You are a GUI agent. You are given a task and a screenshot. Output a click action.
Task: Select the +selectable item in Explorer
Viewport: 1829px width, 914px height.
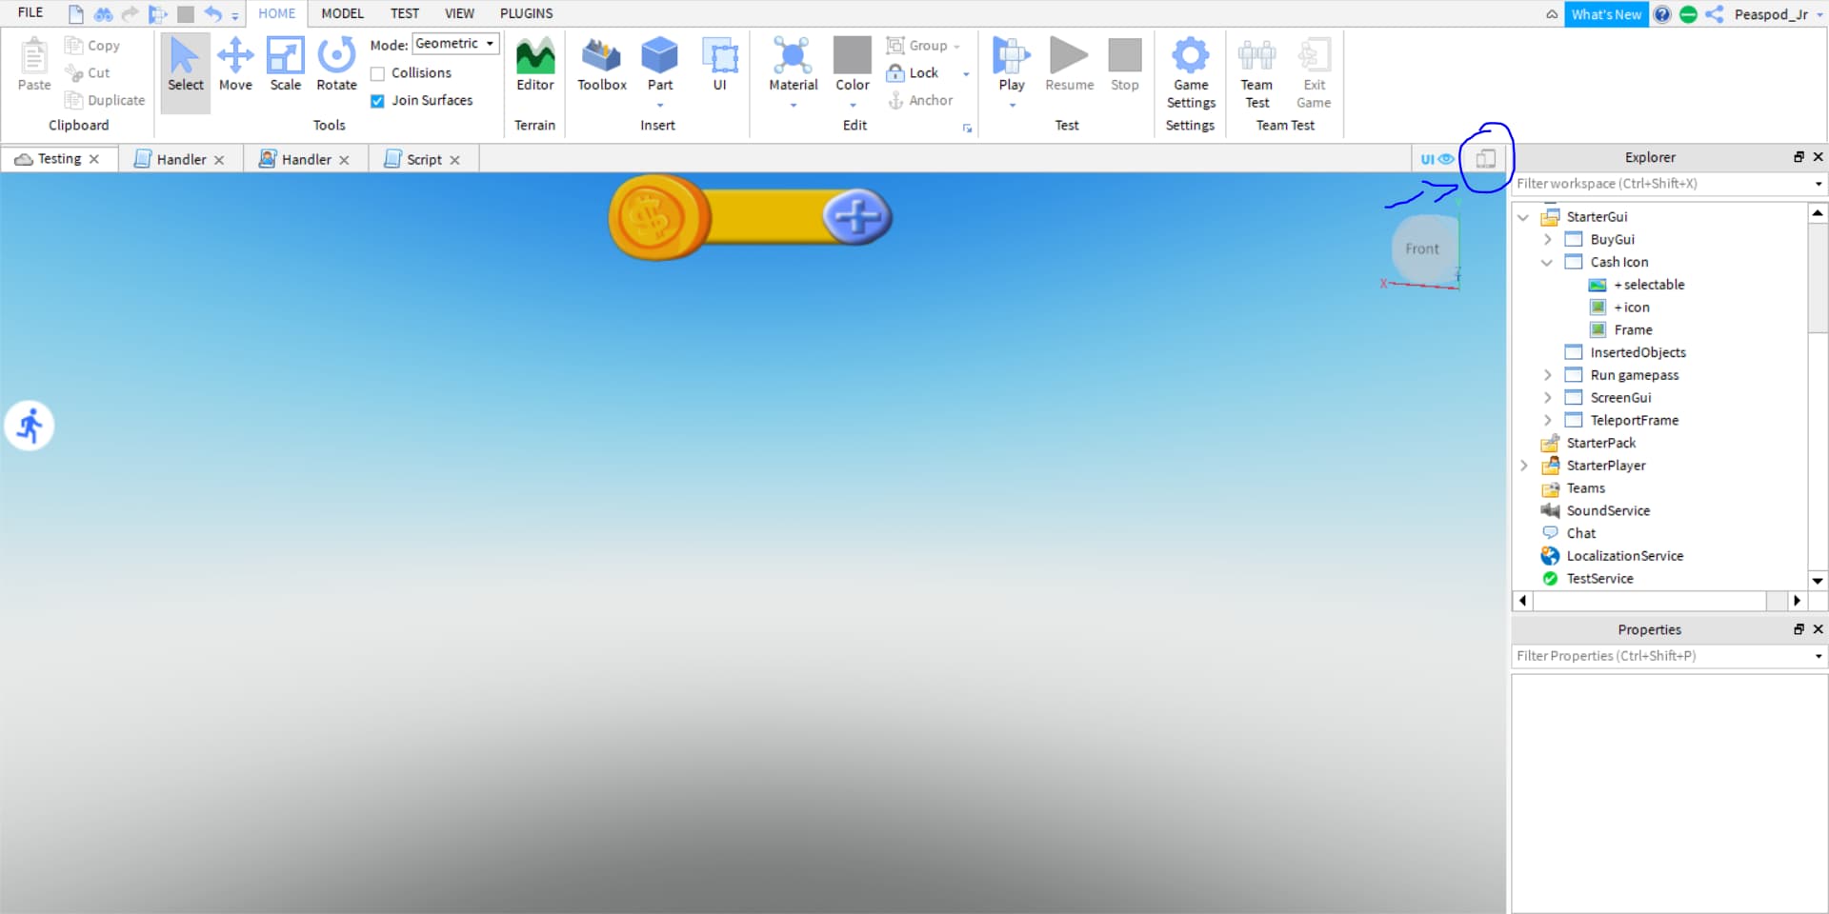point(1648,285)
